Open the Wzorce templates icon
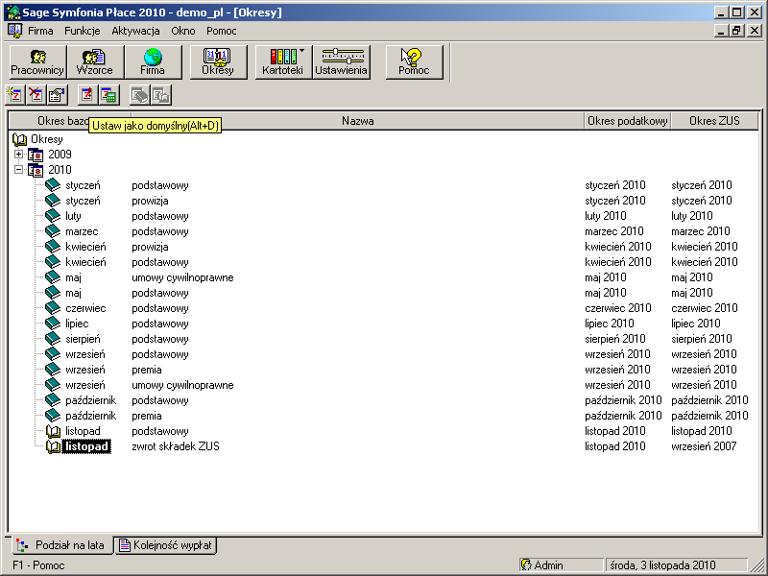768x576 pixels. (95, 62)
